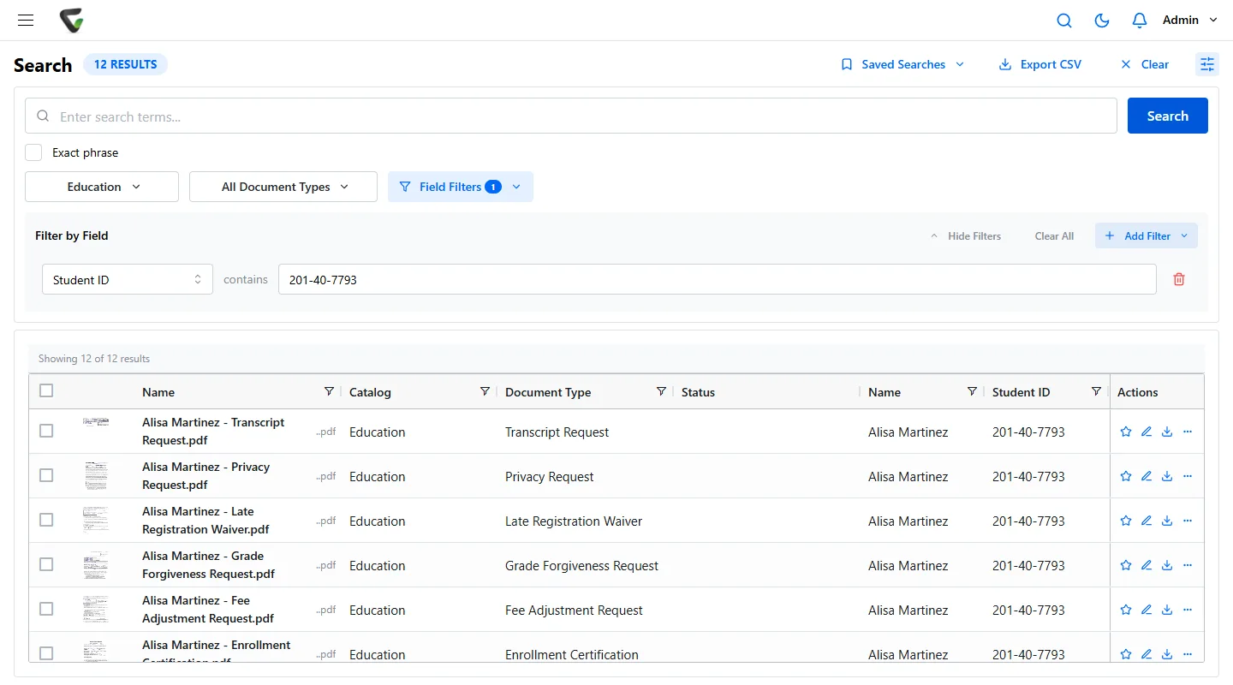Expand the Saved Searches dropdown

coord(903,64)
